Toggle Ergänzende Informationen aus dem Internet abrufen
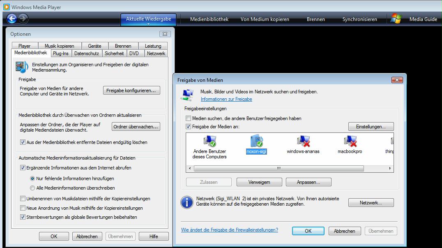Image resolution: width=442 pixels, height=248 pixels. point(23,167)
